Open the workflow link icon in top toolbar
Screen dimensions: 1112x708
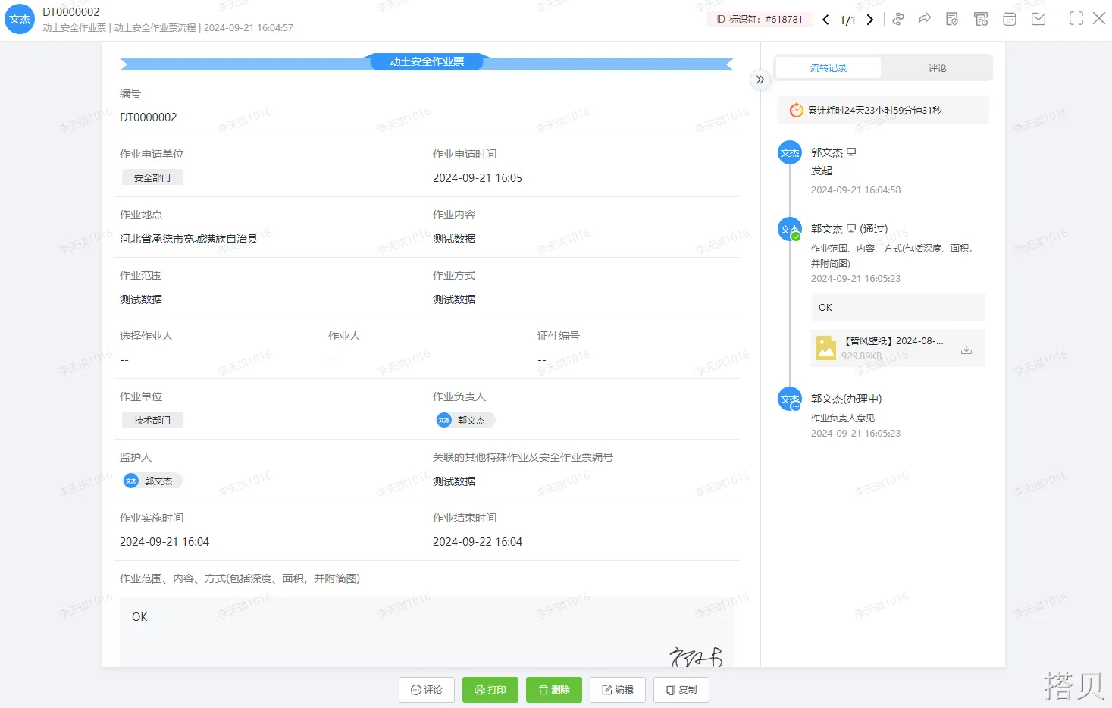(x=897, y=19)
